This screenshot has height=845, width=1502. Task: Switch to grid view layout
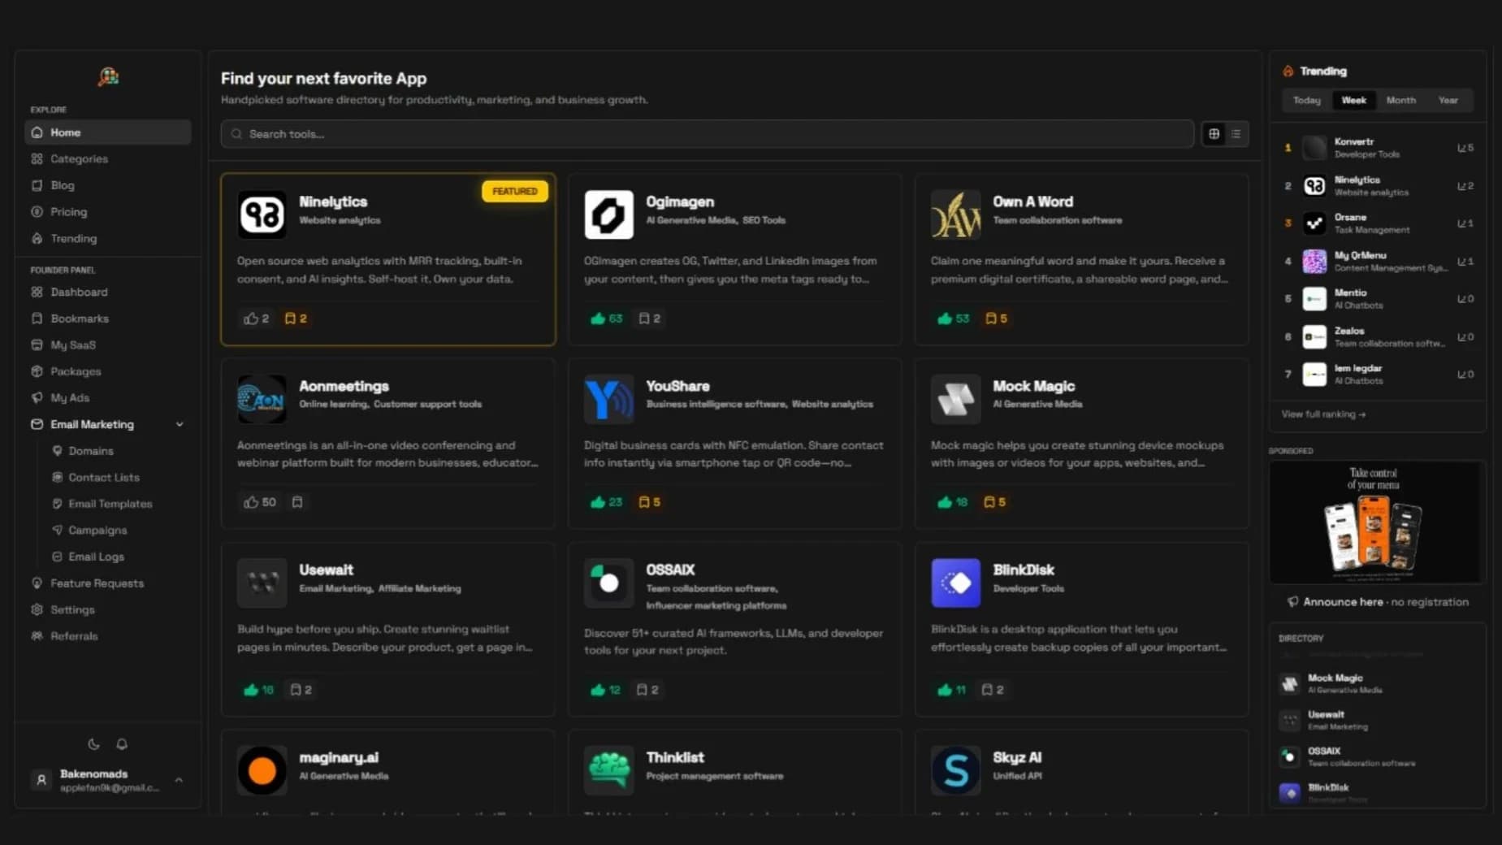[1214, 134]
